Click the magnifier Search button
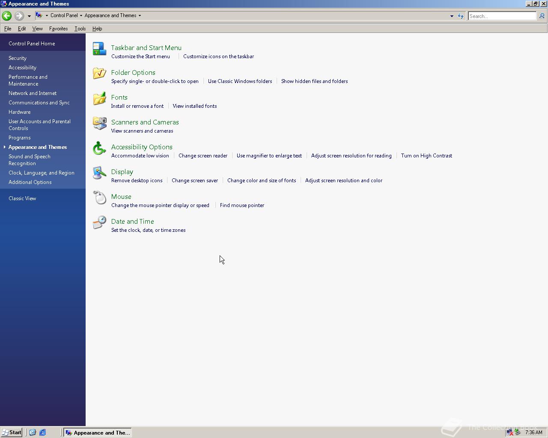The height and width of the screenshot is (438, 548). [x=542, y=16]
